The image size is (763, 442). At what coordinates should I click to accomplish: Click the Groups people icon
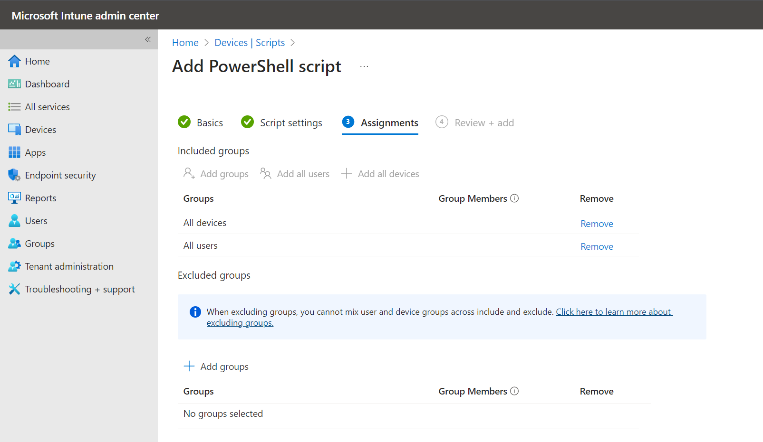pyautogui.click(x=15, y=244)
